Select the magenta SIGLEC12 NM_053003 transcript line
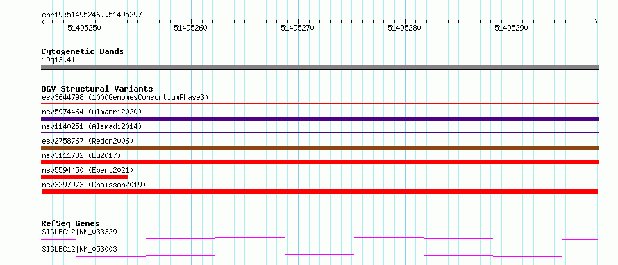The width and height of the screenshot is (618, 265). click(x=319, y=255)
